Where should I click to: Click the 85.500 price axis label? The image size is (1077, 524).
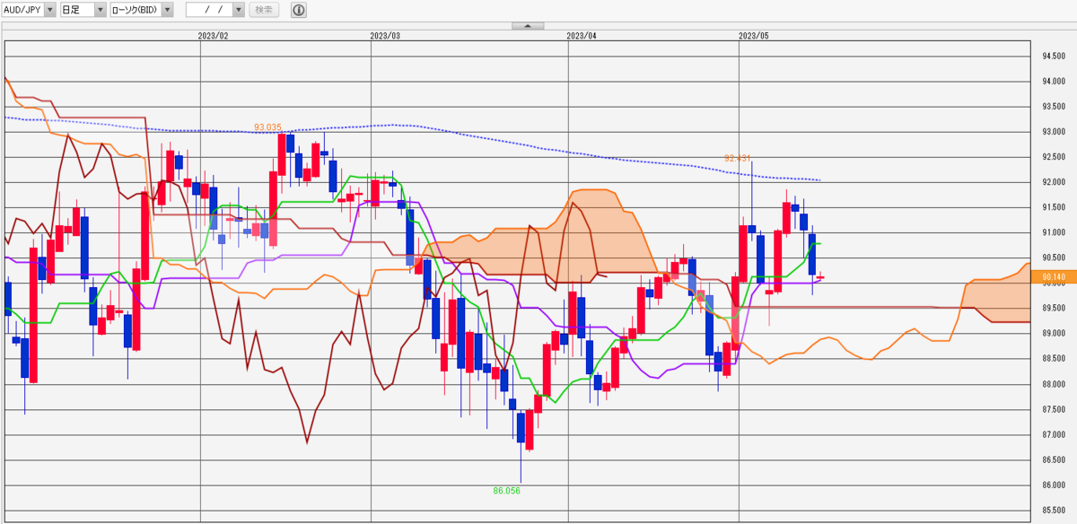pyautogui.click(x=1053, y=511)
